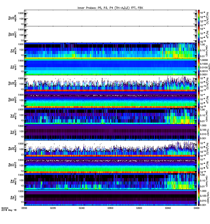Click the 0200 time axis label
210x224 pixels.
pos(24,208)
